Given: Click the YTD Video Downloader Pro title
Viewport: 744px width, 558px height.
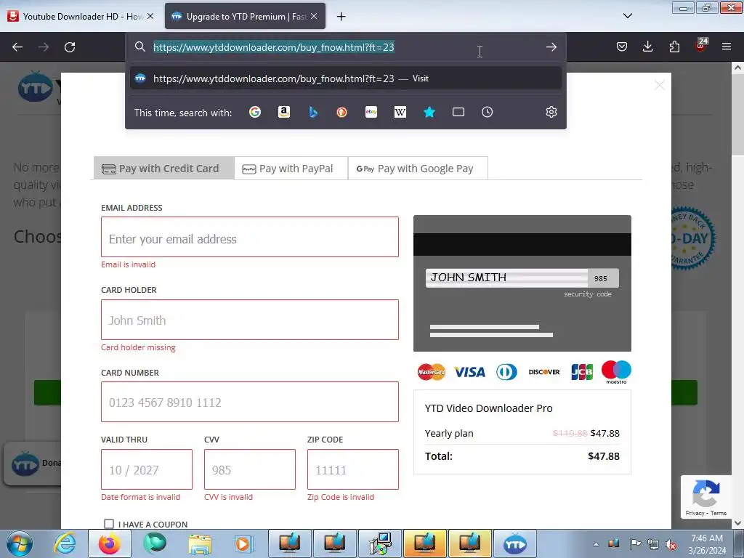Looking at the screenshot, I should tap(488, 408).
